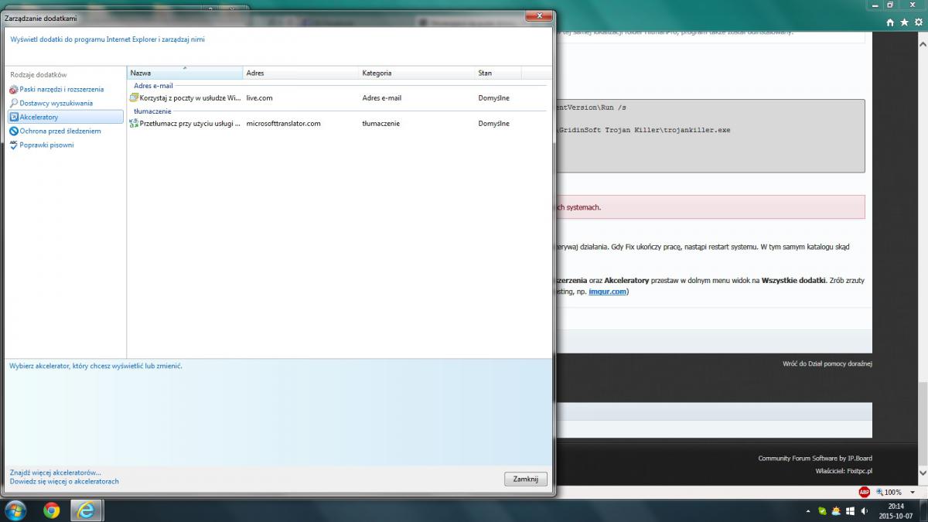928x522 pixels.
Task: Open the taskbar clock showing 20:14
Action: (896, 510)
